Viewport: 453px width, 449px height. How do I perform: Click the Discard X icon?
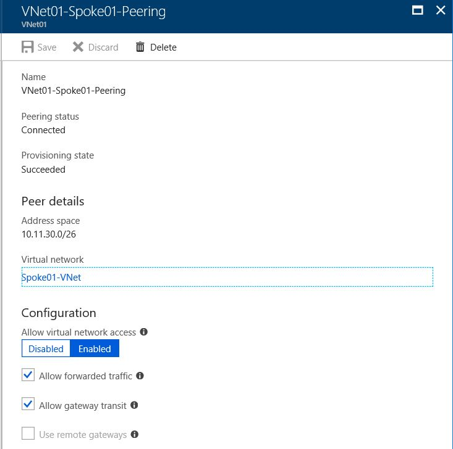78,47
